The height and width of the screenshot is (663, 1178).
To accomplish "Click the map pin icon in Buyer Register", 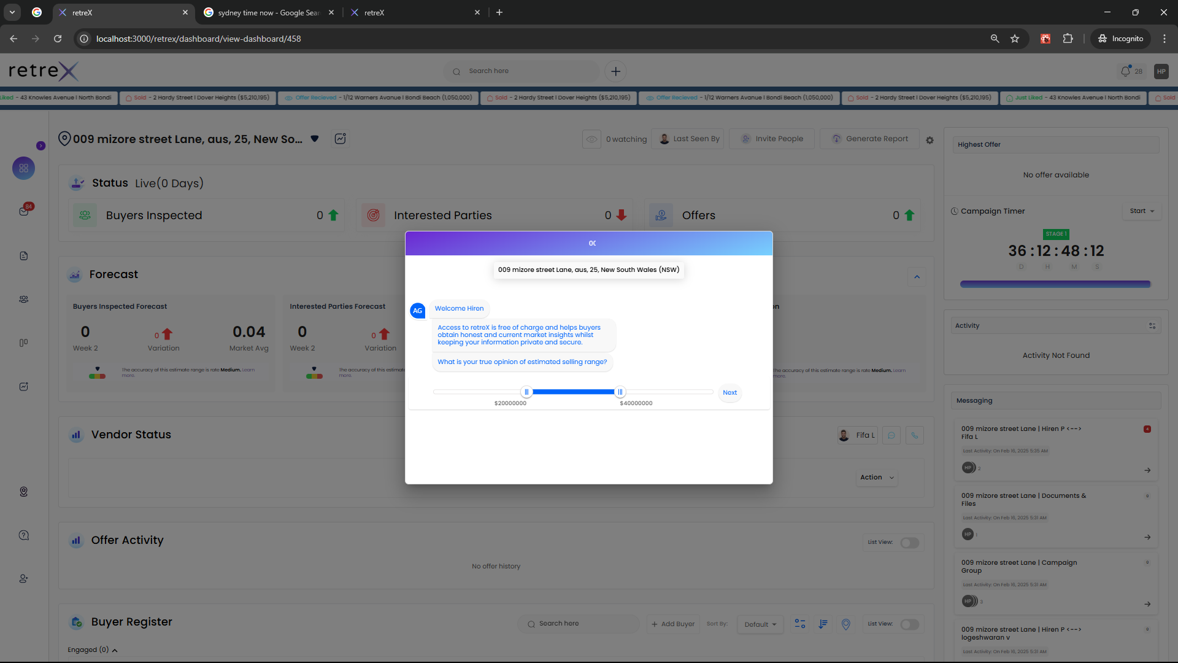I will (x=845, y=624).
